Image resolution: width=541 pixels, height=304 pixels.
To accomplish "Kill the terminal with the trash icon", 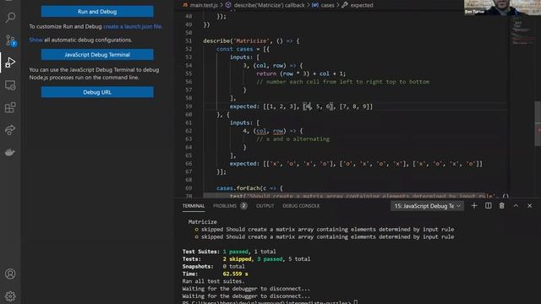I will click(x=501, y=206).
